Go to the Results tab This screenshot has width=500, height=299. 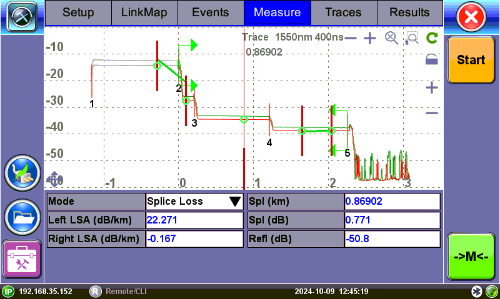click(409, 12)
